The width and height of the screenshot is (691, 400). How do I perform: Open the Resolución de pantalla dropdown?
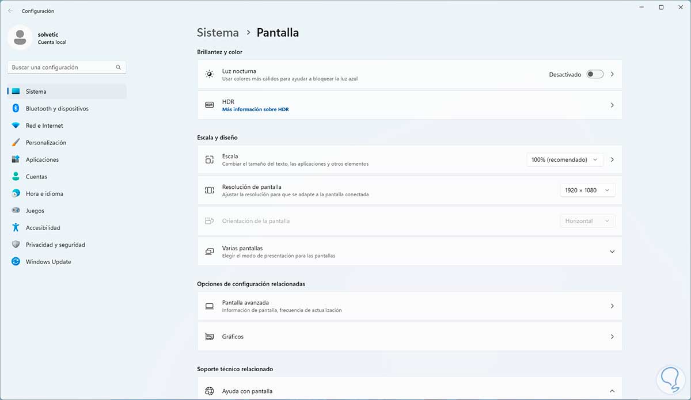(587, 190)
